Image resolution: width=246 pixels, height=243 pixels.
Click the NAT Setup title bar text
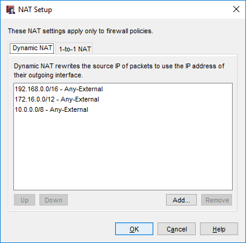pyautogui.click(x=35, y=10)
